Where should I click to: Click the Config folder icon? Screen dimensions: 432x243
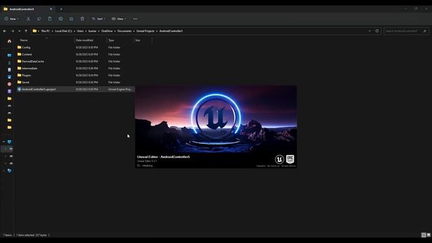pos(20,47)
